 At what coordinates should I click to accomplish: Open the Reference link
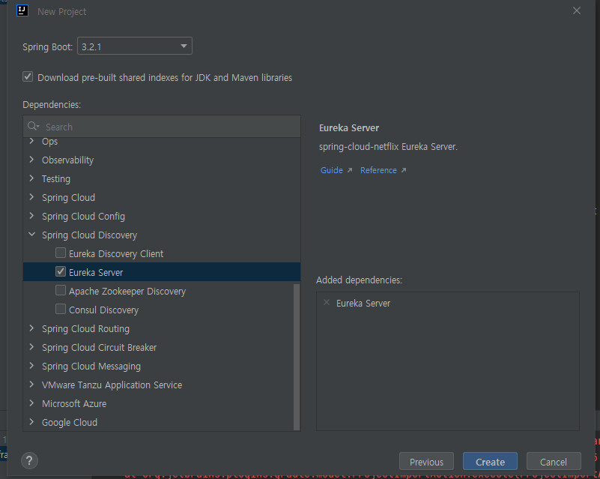click(378, 170)
